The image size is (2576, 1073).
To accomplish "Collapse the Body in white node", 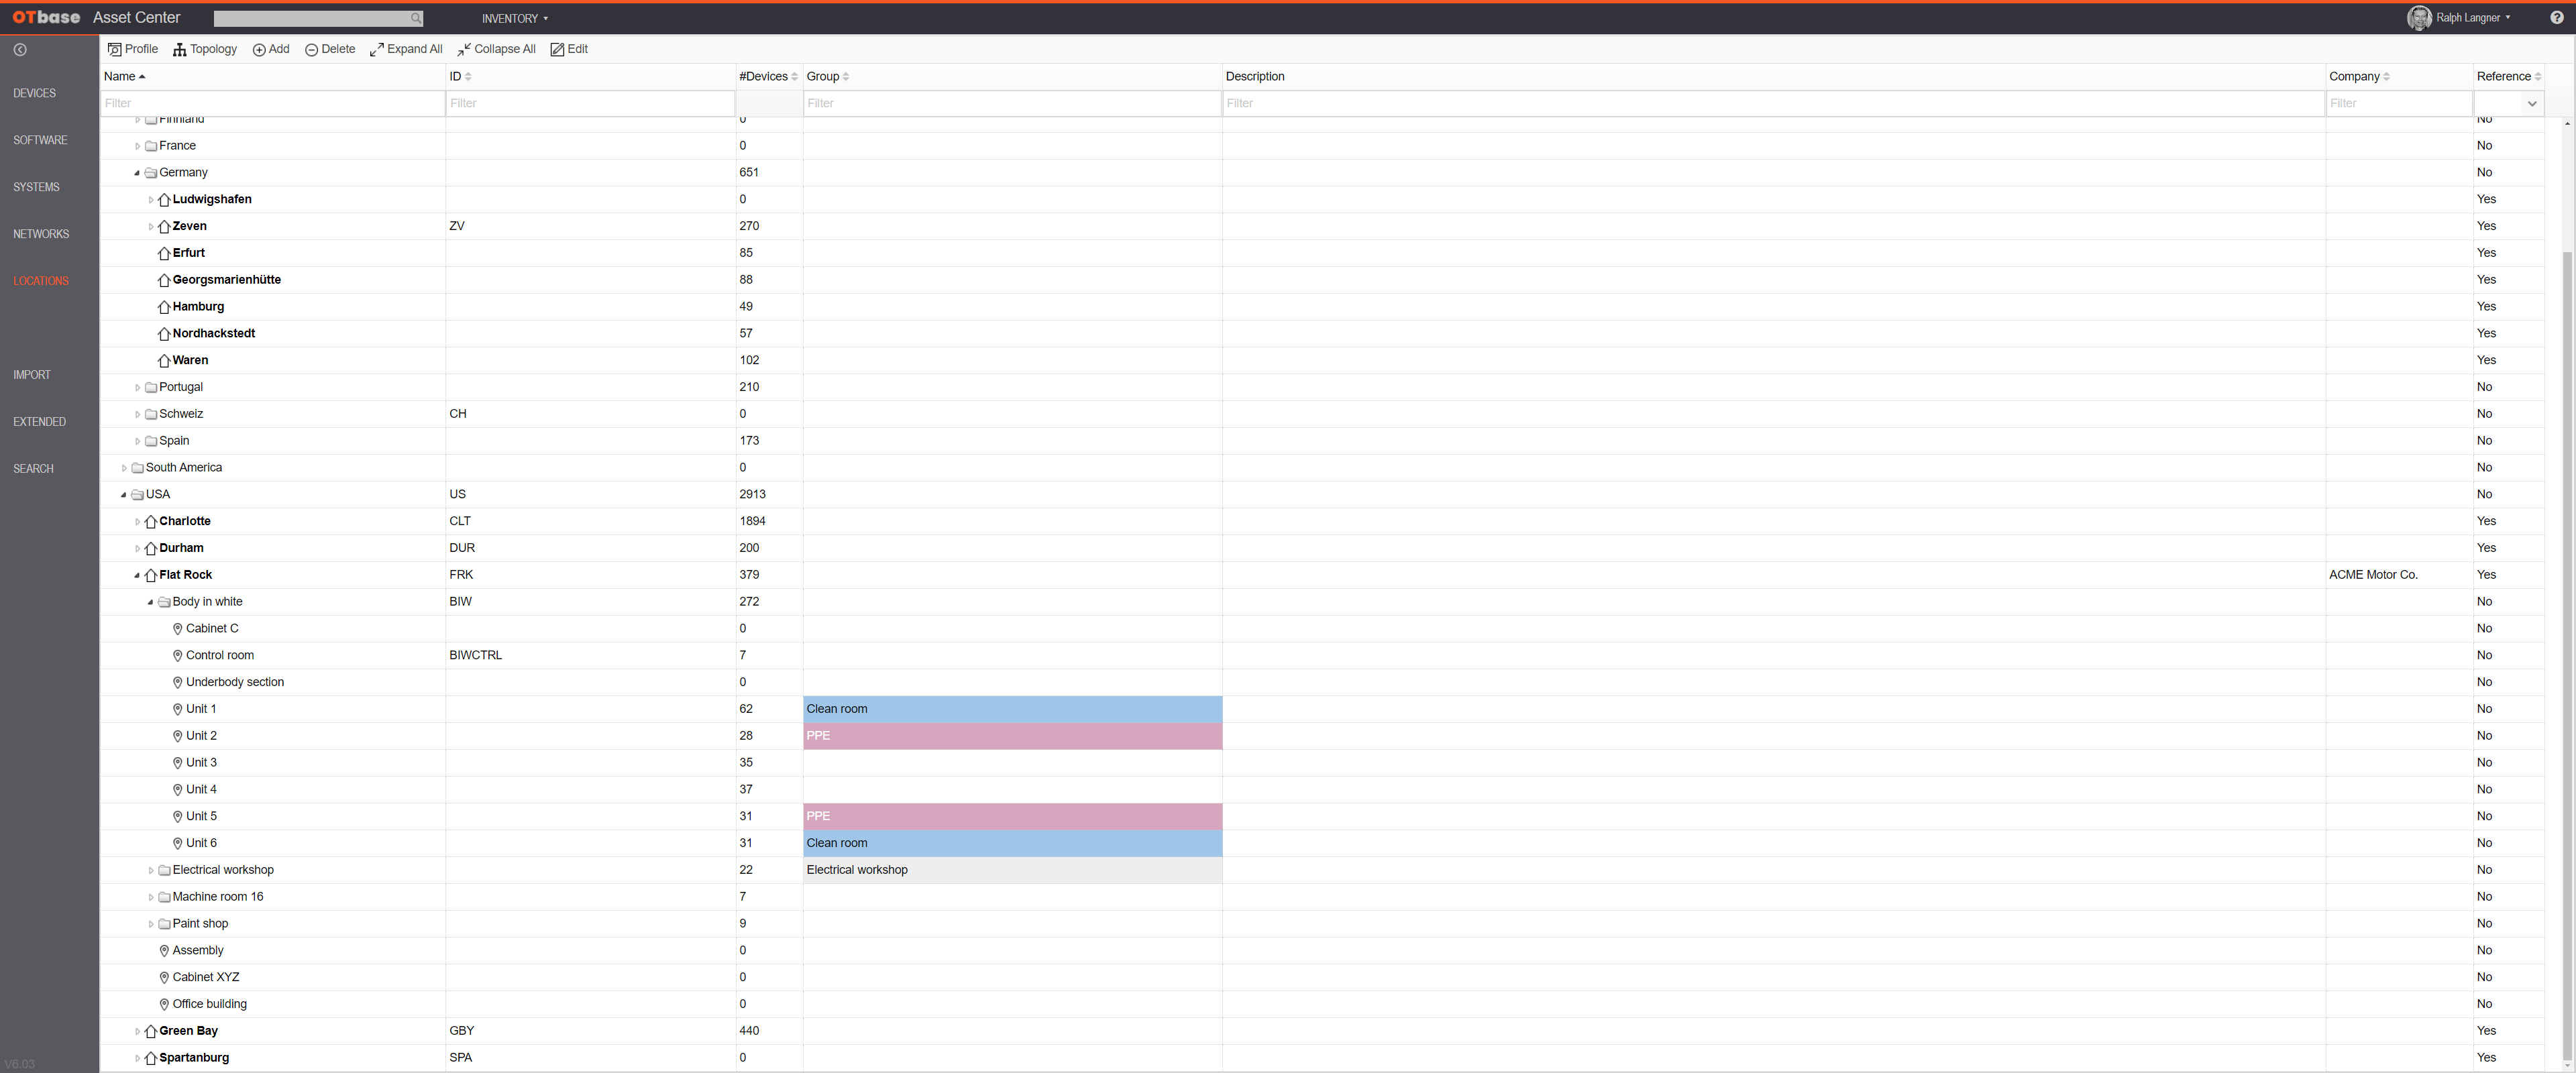I will 151,602.
